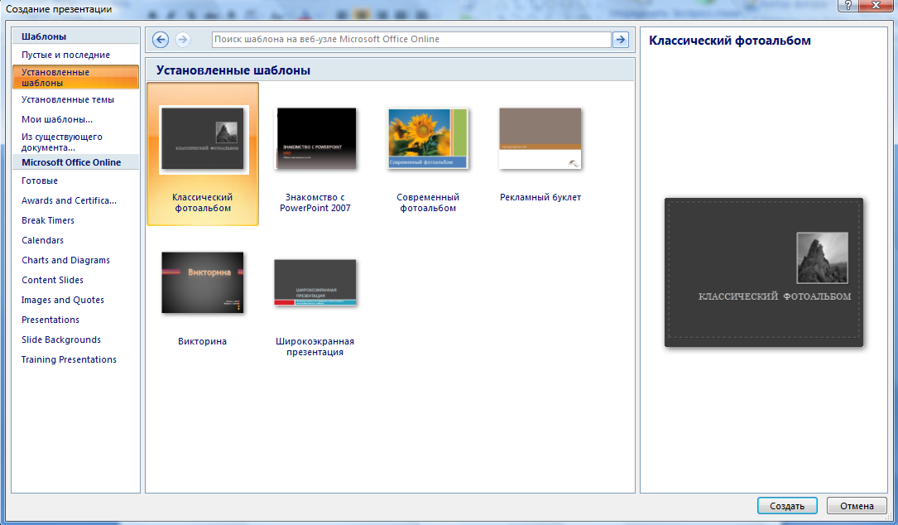Image resolution: width=898 pixels, height=525 pixels.
Task: Click the Установленные шаблоны heading text
Action: (x=233, y=70)
